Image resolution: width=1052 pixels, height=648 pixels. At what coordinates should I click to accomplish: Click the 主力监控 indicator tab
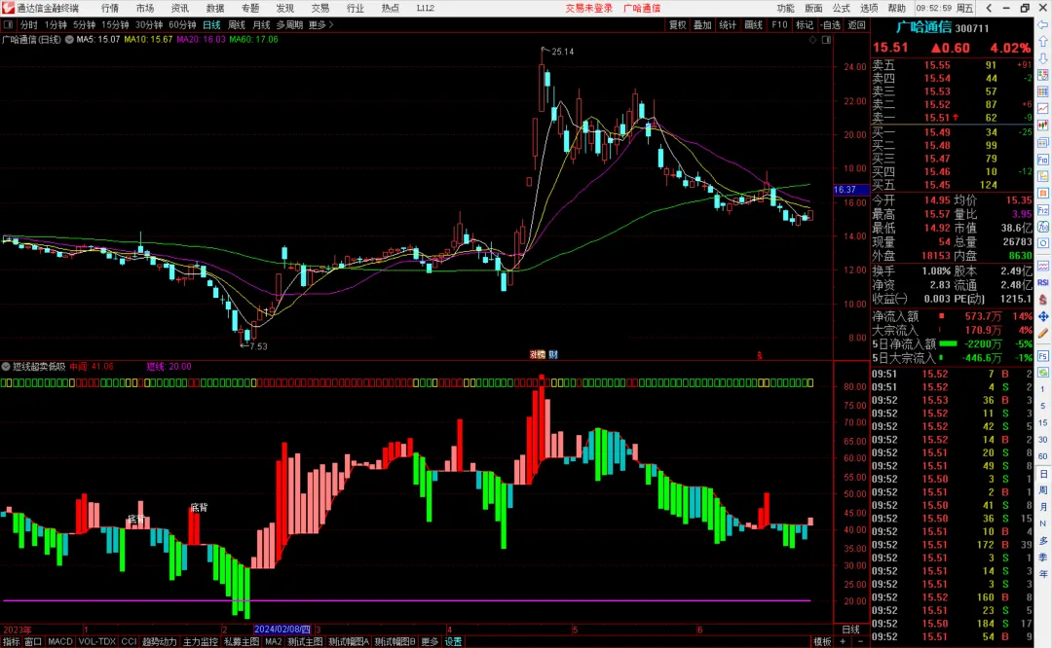pos(200,642)
